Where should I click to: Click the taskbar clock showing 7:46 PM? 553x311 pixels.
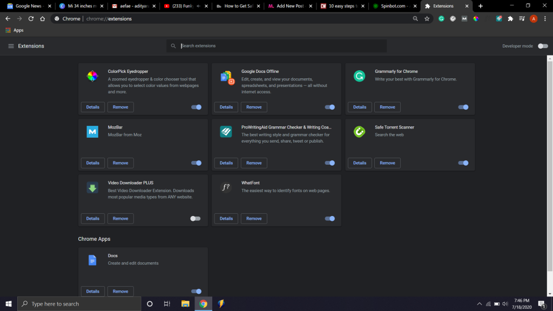[522, 303]
